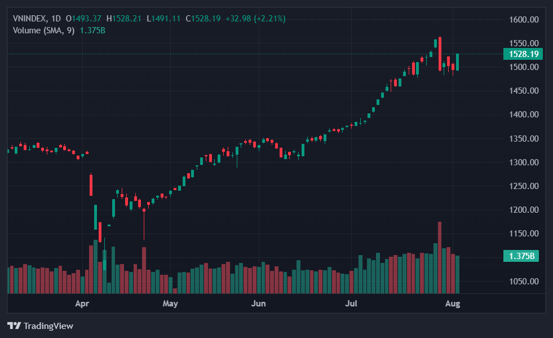
Task: Click the green 1.375B volume tag on price axis
Action: 521,256
